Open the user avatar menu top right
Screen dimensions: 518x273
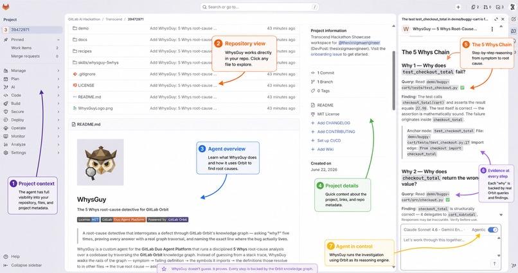[x=512, y=7]
